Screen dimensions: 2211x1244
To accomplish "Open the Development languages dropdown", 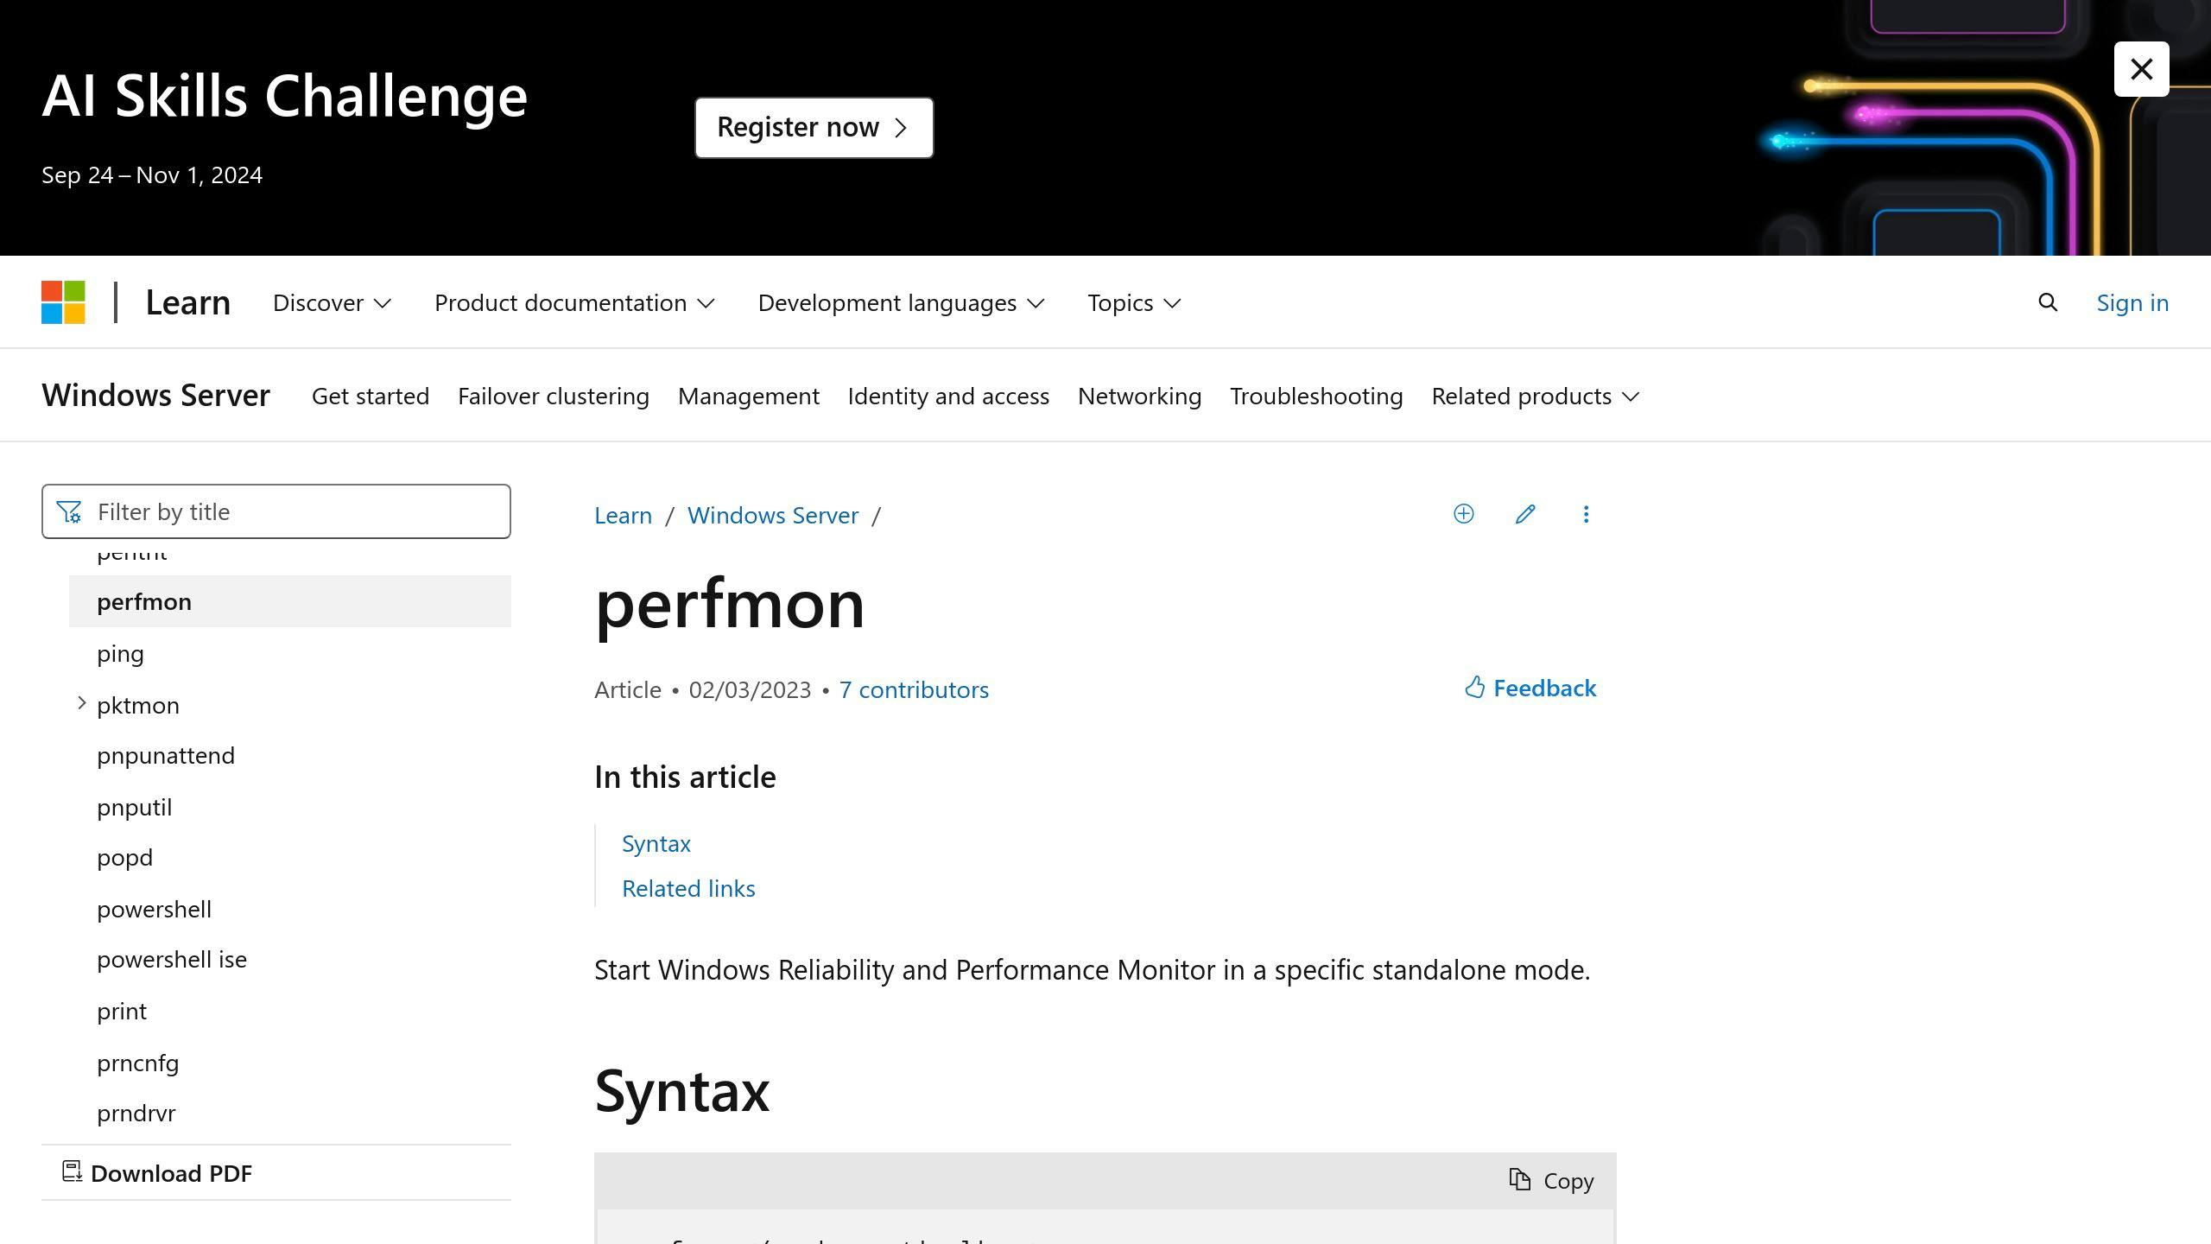I will pyautogui.click(x=901, y=302).
